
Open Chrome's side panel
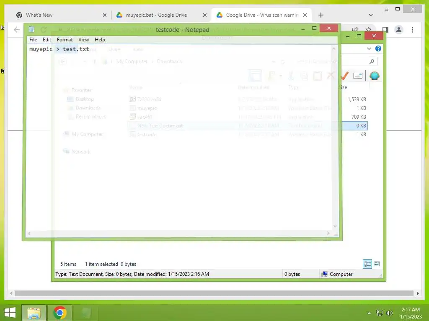point(385,30)
